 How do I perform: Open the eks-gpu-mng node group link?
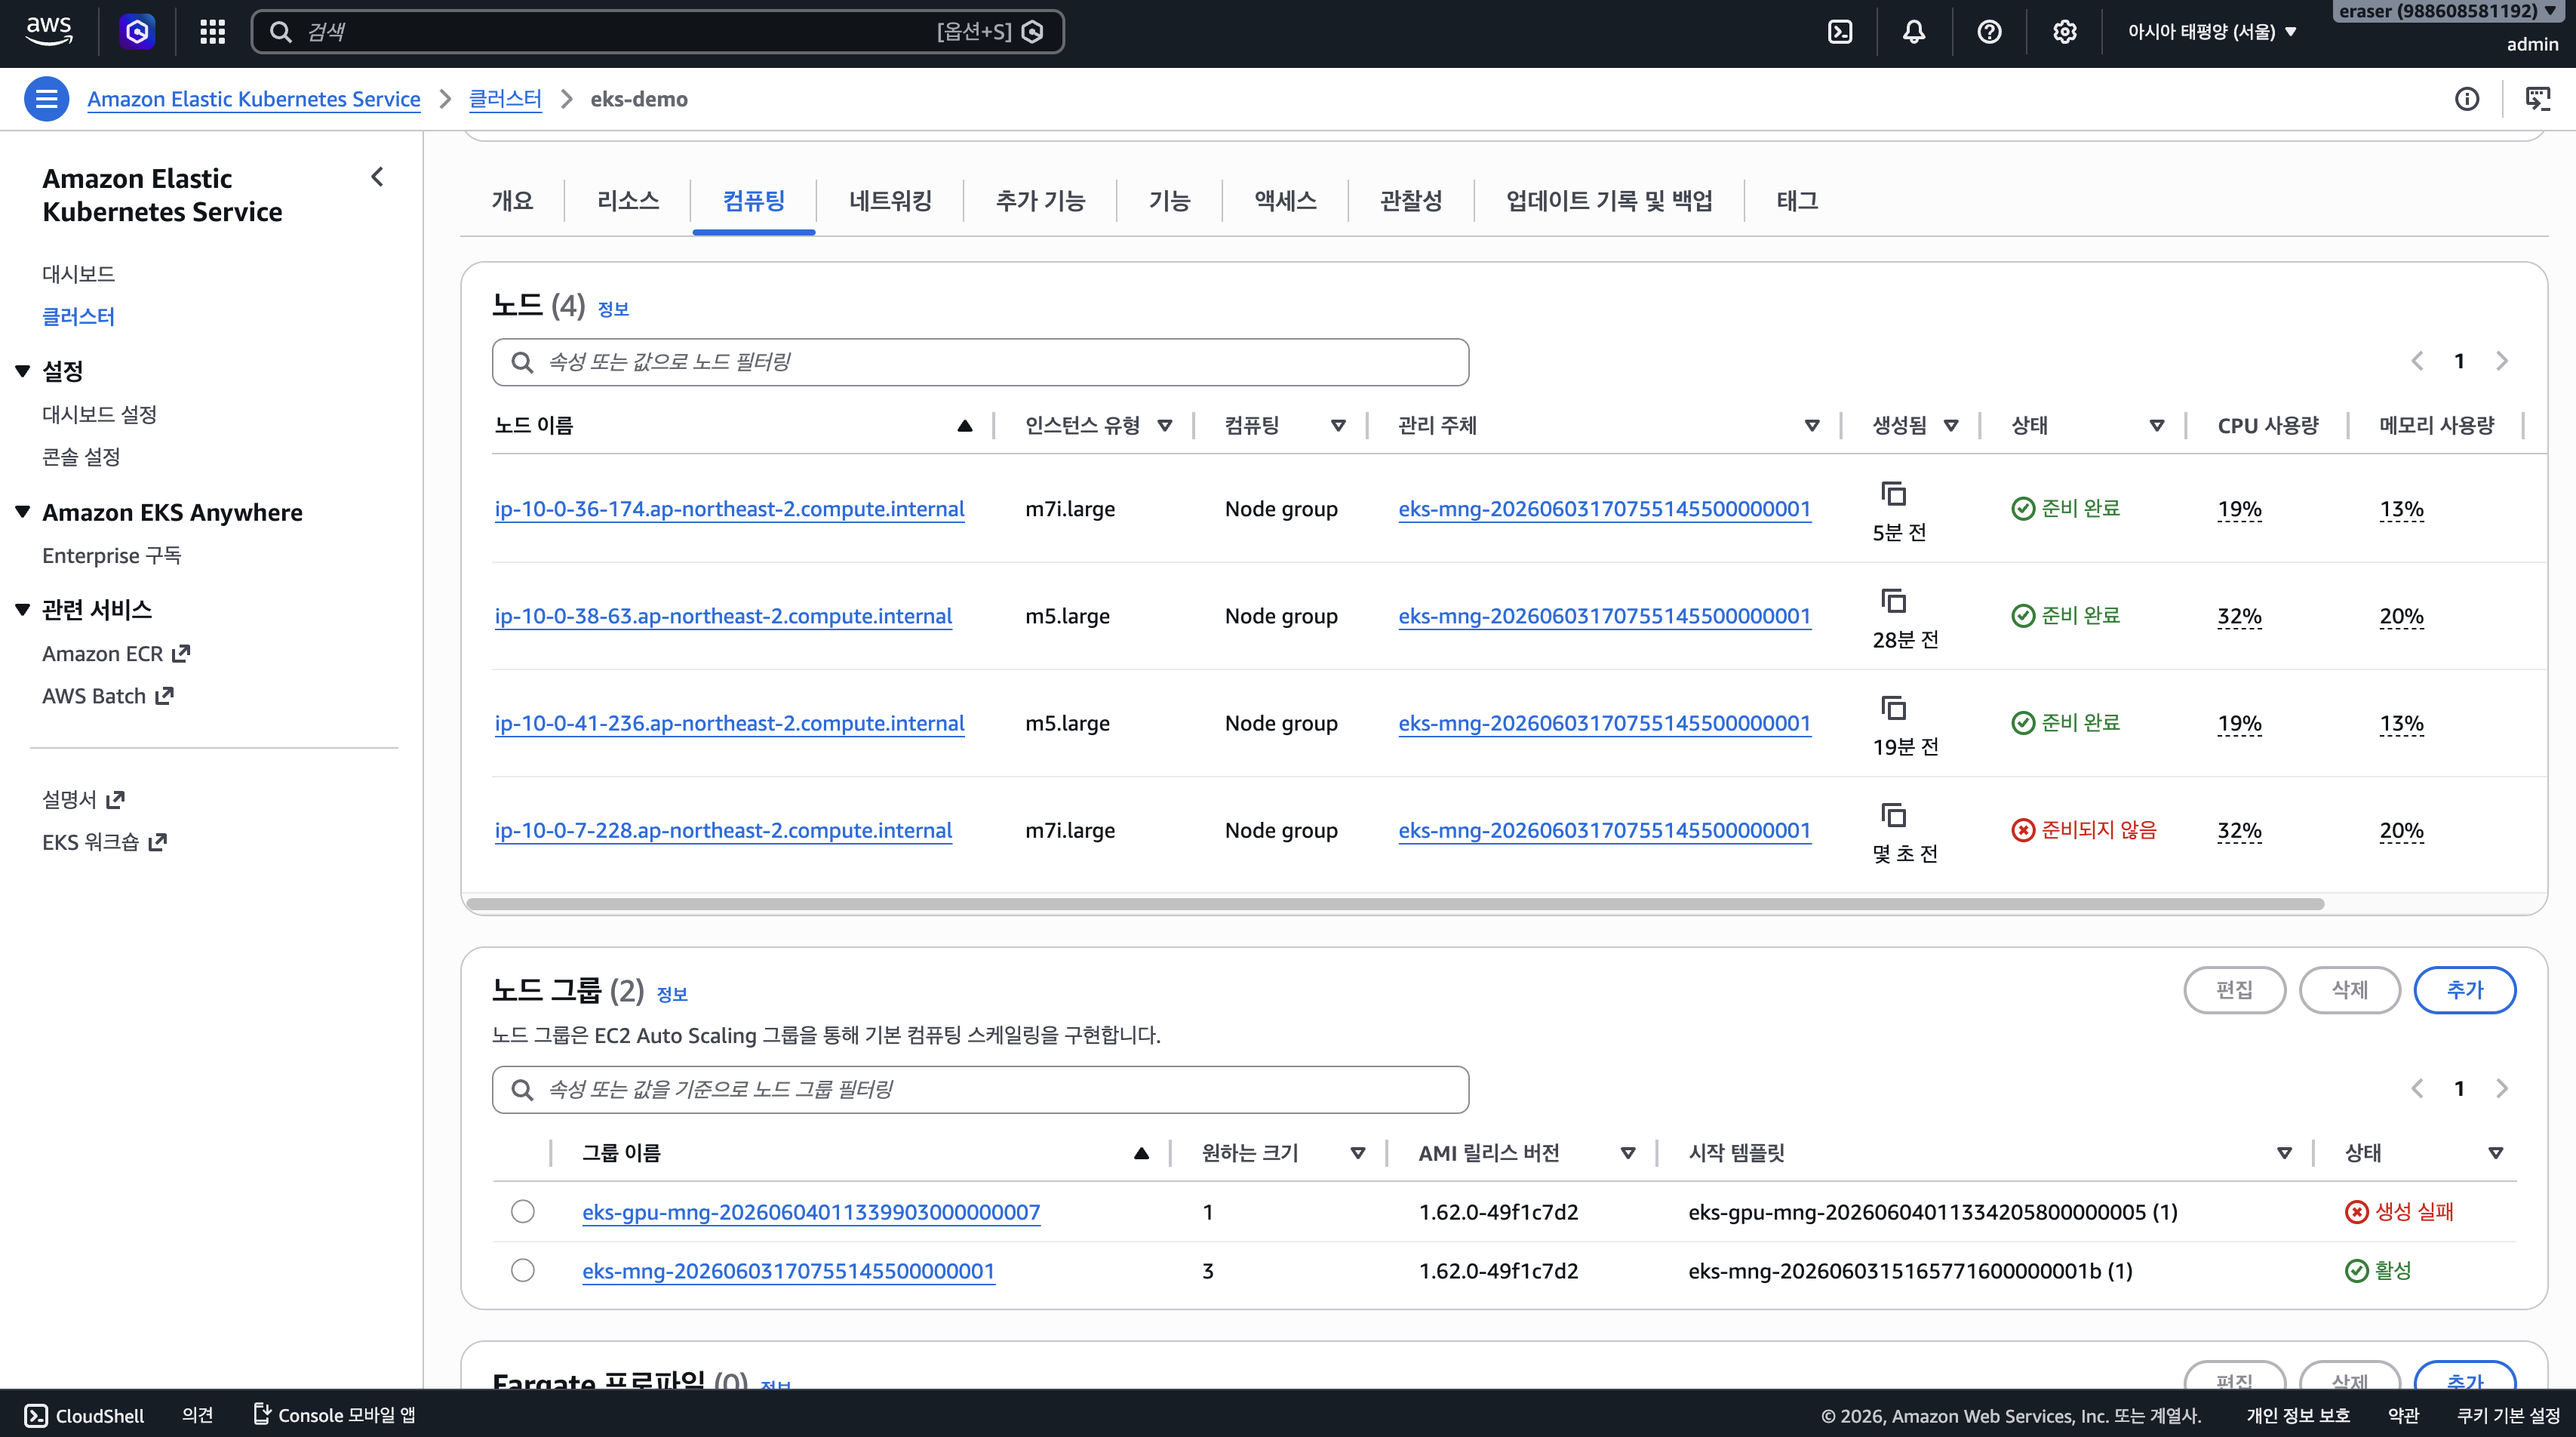pos(811,1212)
